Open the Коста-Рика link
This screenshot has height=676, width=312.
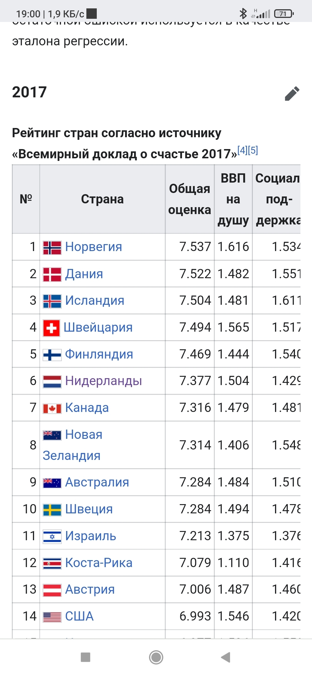click(99, 563)
